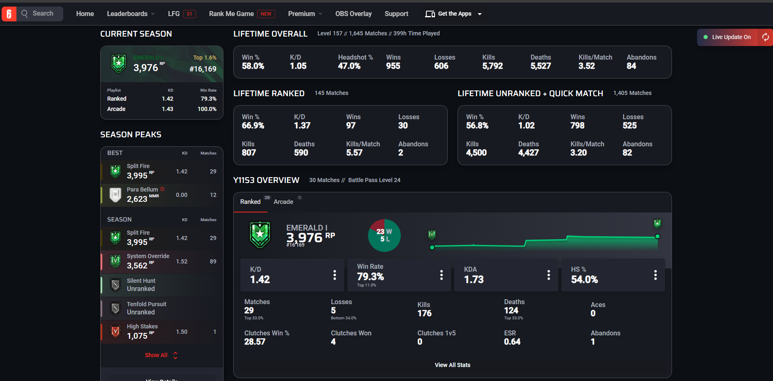Open KDA card three-dot menu
773x381 pixels.
pos(549,275)
